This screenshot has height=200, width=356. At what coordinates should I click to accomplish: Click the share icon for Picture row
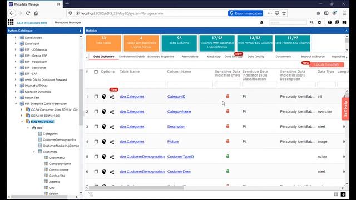tap(112, 142)
